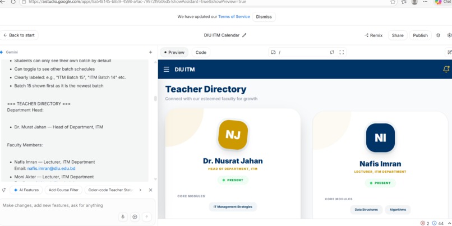Viewport: 452px width, 226px height.
Task: Show more suggestion chips with the arrow
Action: (x=140, y=190)
